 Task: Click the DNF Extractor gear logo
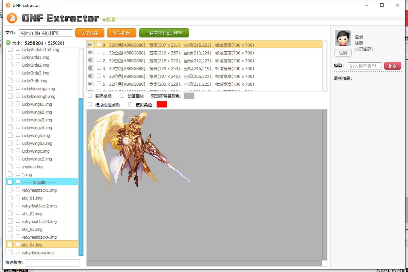coord(12,18)
